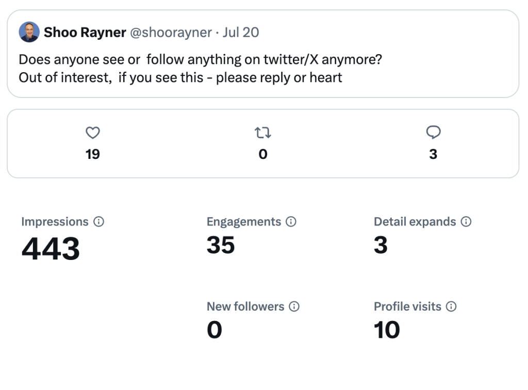Click info icon beside Impressions

click(x=98, y=222)
